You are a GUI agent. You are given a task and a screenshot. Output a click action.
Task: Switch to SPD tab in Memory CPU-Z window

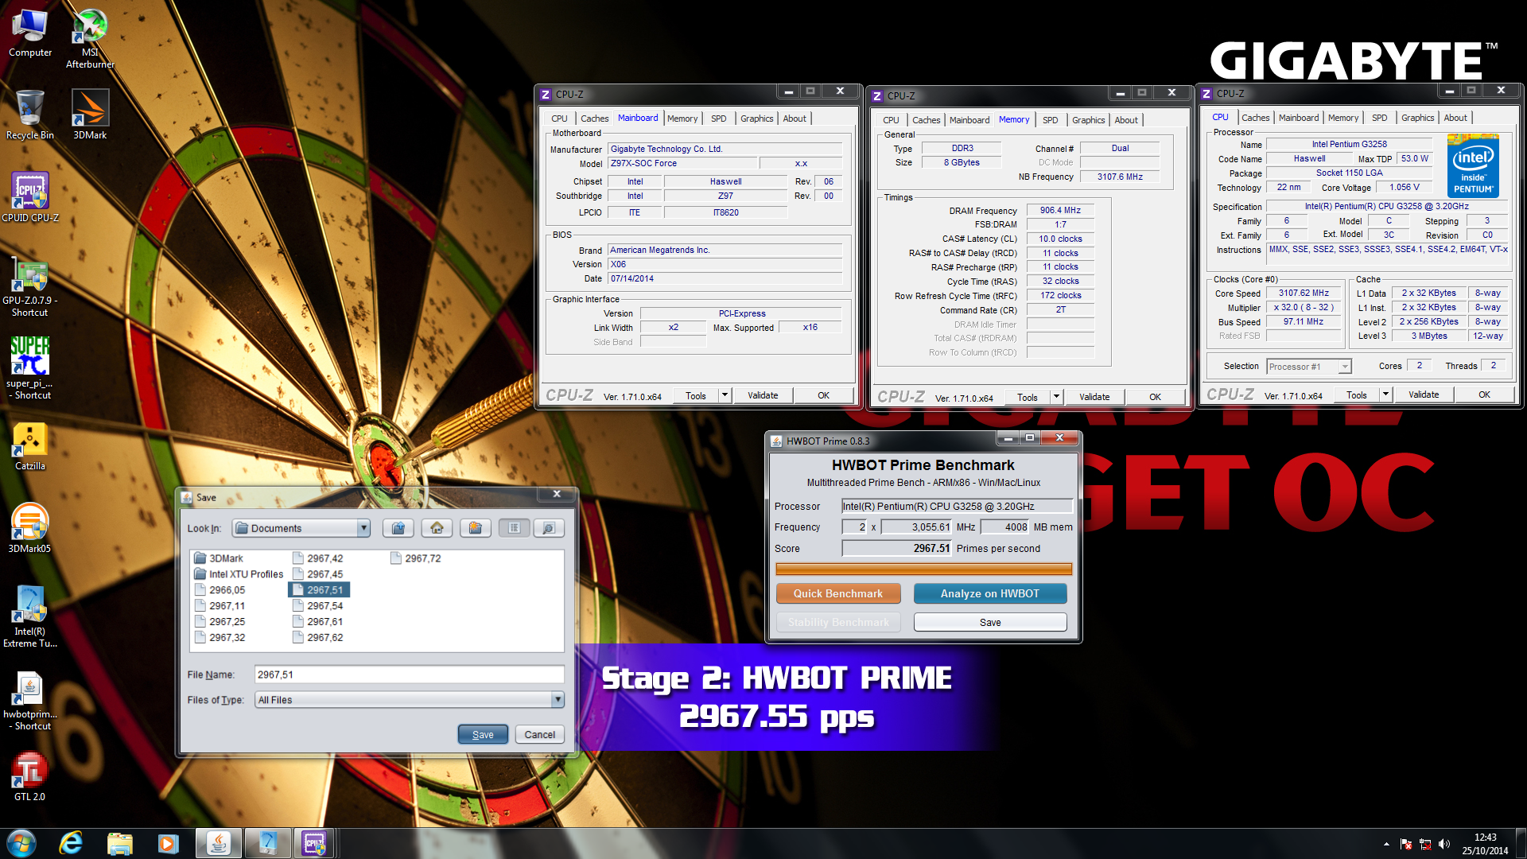[1050, 120]
